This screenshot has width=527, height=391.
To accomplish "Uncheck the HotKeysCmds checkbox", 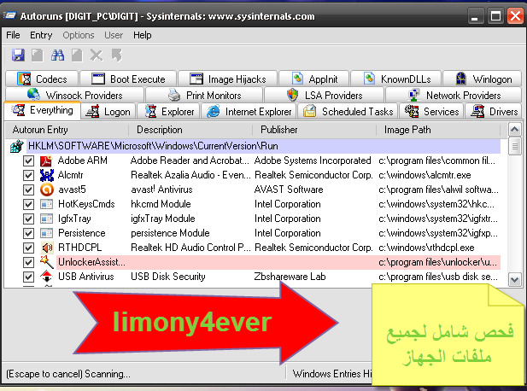I will click(x=28, y=204).
